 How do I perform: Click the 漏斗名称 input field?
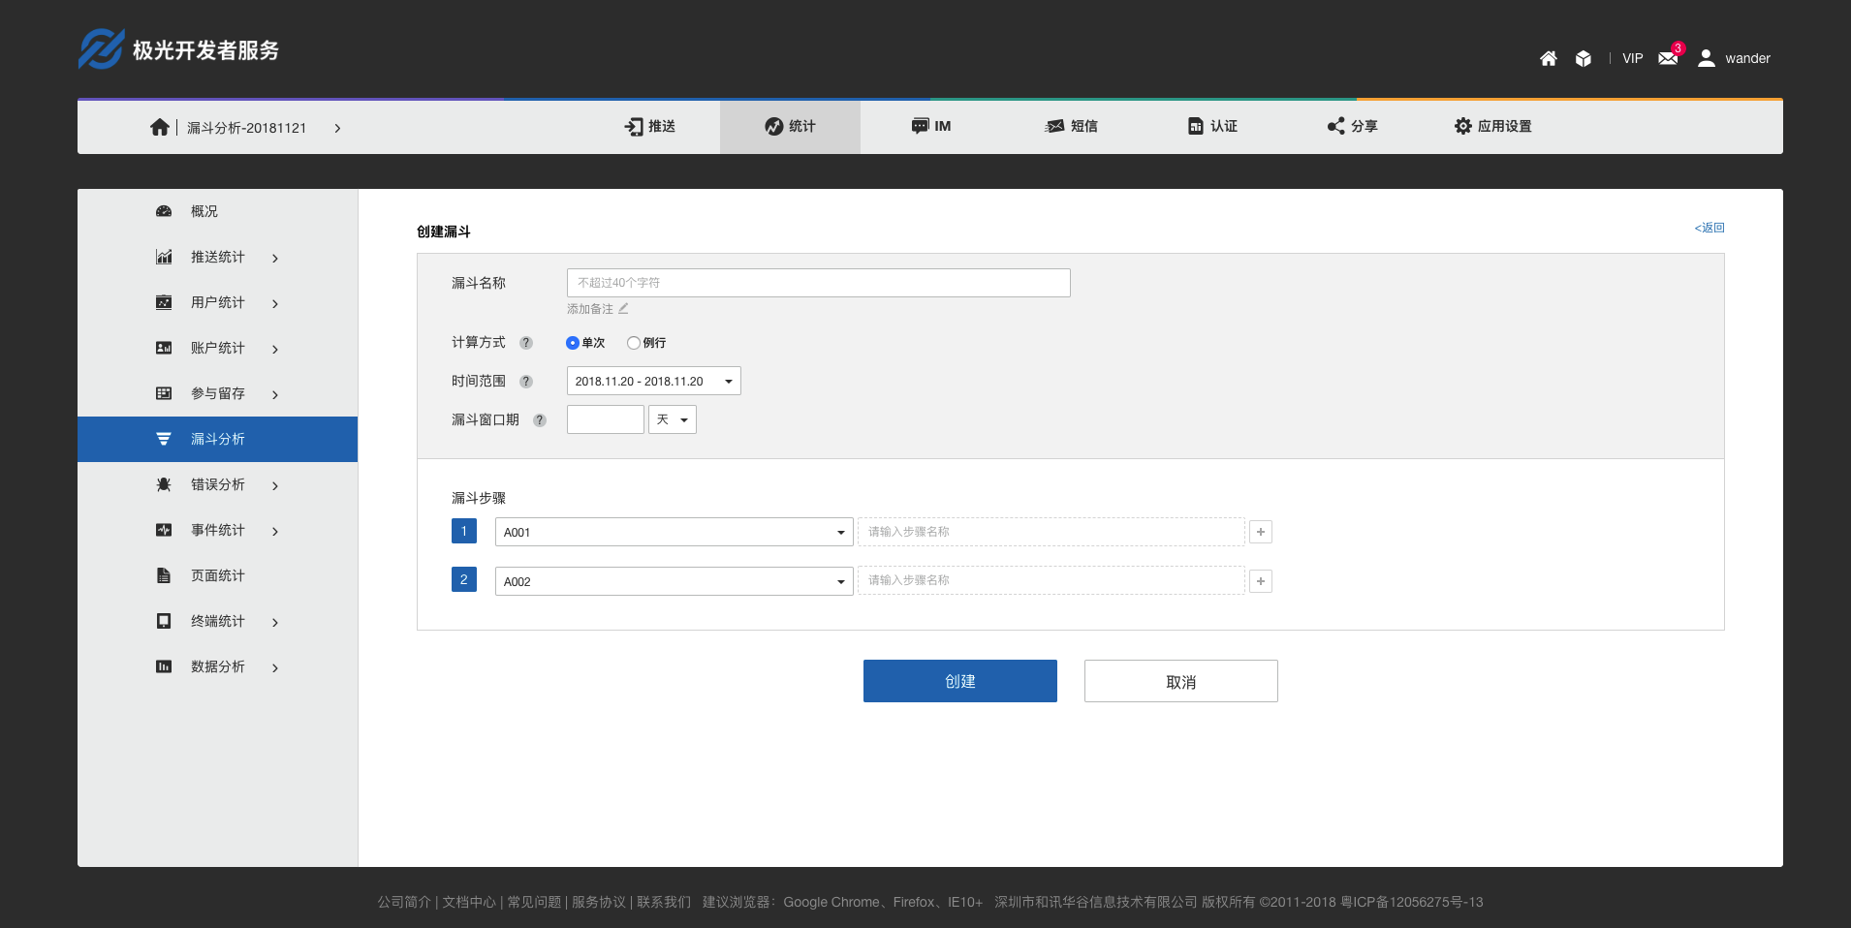(x=818, y=283)
